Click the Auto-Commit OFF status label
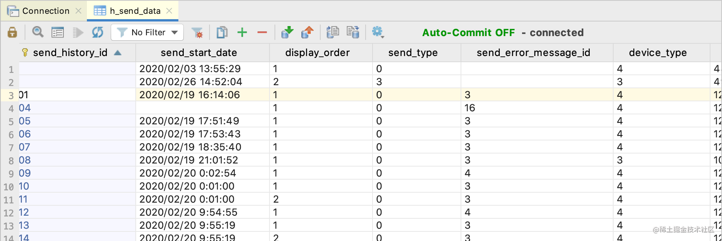The height and width of the screenshot is (241, 722). tap(468, 33)
